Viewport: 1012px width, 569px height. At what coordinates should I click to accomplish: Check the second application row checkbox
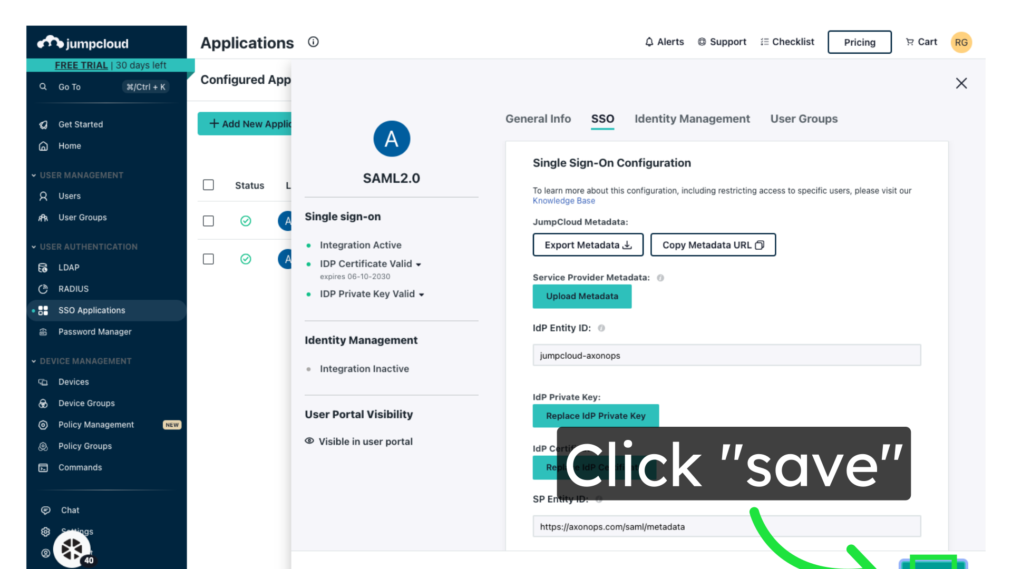point(208,259)
